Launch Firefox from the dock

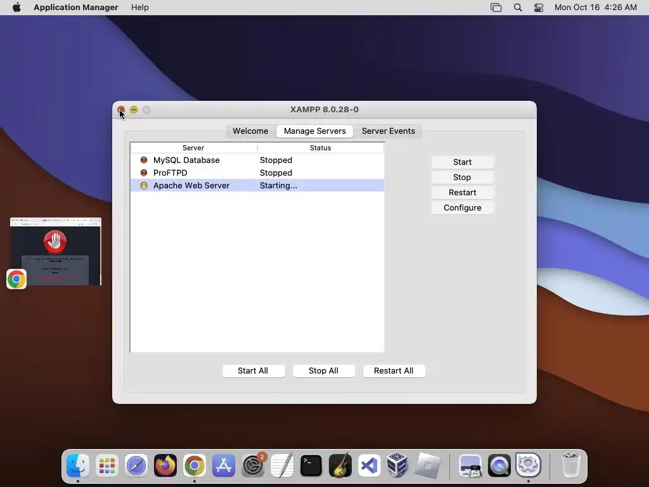point(165,465)
